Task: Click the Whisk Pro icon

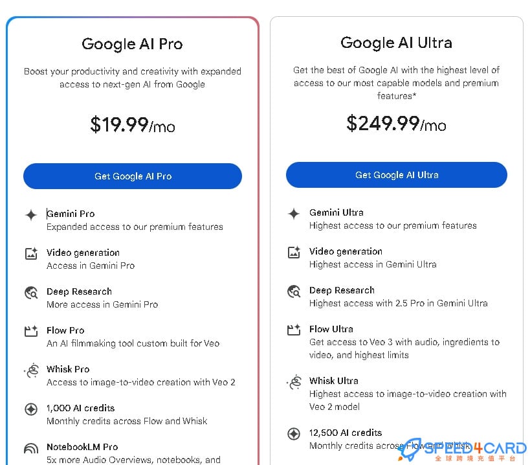Action: (32, 370)
